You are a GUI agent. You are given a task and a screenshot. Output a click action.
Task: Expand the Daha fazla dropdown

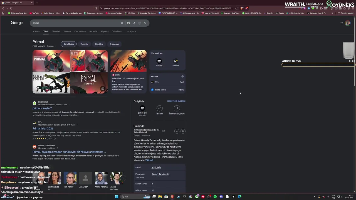point(117,31)
